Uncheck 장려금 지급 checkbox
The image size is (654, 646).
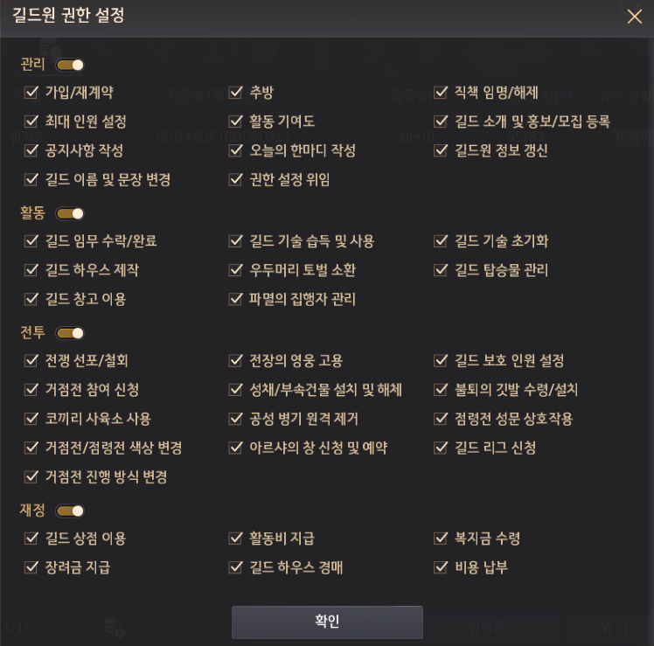point(31,567)
